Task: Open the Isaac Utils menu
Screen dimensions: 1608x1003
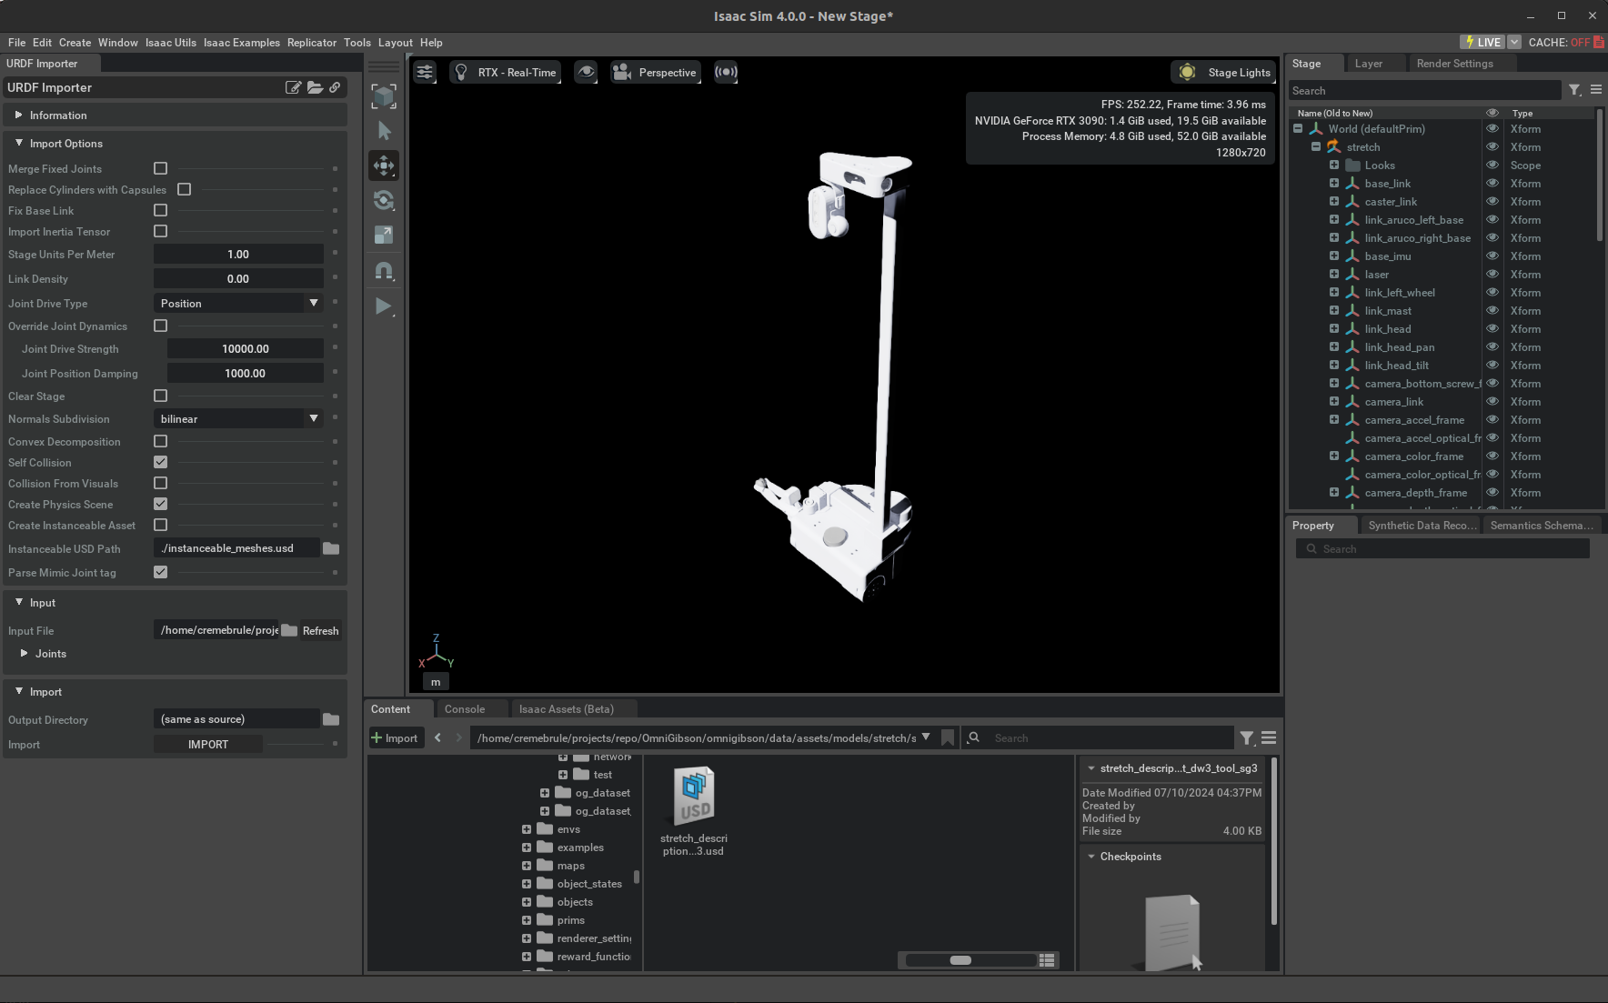Action: [x=170, y=42]
